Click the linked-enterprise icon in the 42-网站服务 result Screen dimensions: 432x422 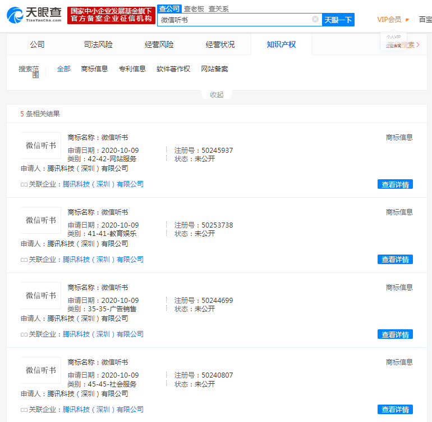24,185
